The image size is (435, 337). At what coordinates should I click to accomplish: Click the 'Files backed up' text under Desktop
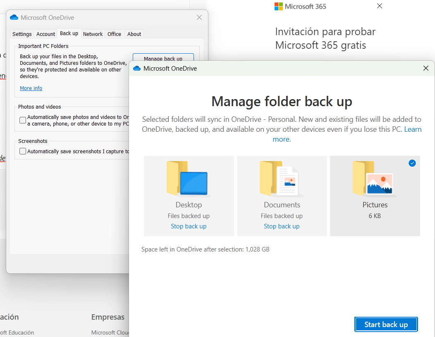[x=189, y=216]
